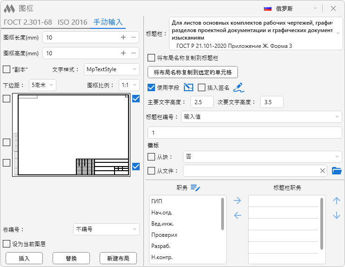This screenshot has height=267, width=345.
Task: Expand the 卷编号 dropdown
Action: pos(106,229)
